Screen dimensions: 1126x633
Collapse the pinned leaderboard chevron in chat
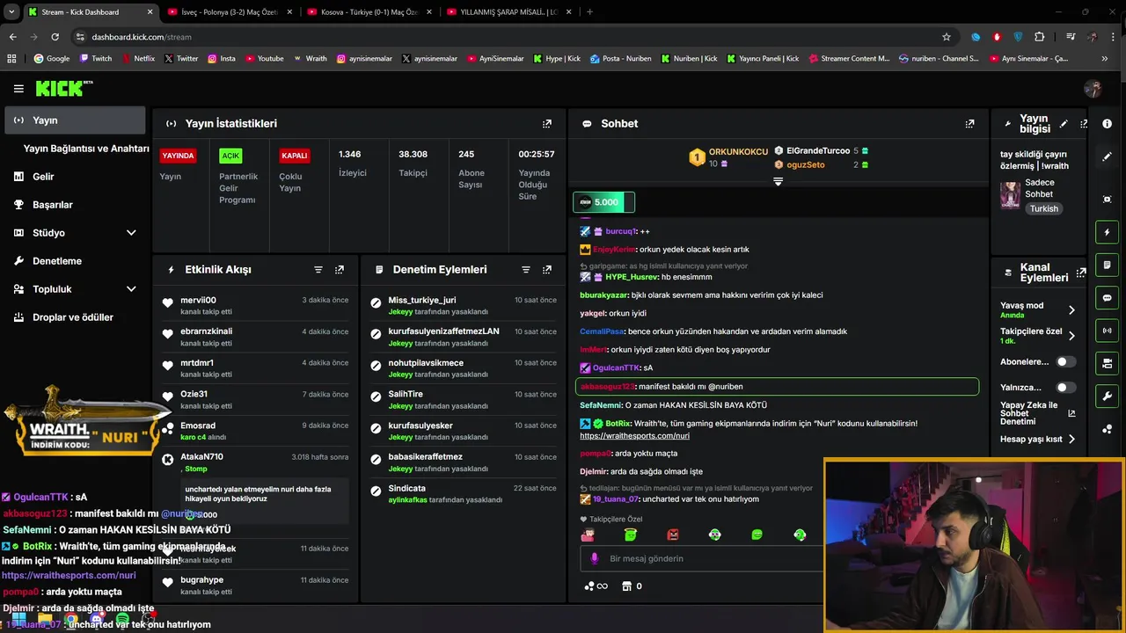click(778, 182)
